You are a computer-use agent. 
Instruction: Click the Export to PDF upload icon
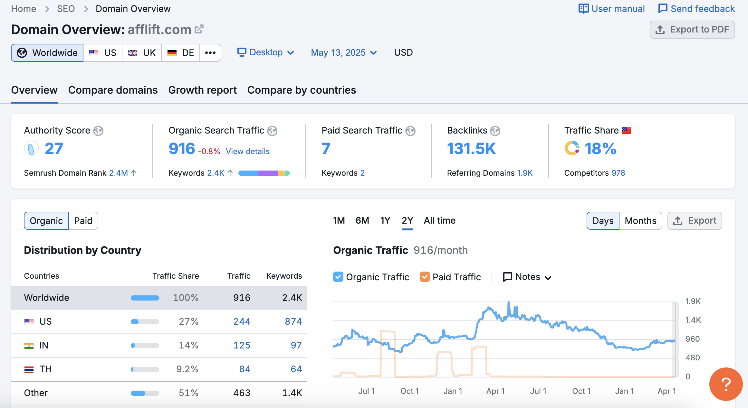coord(660,30)
